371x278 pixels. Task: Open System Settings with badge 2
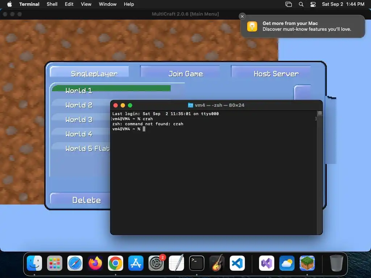(156, 263)
